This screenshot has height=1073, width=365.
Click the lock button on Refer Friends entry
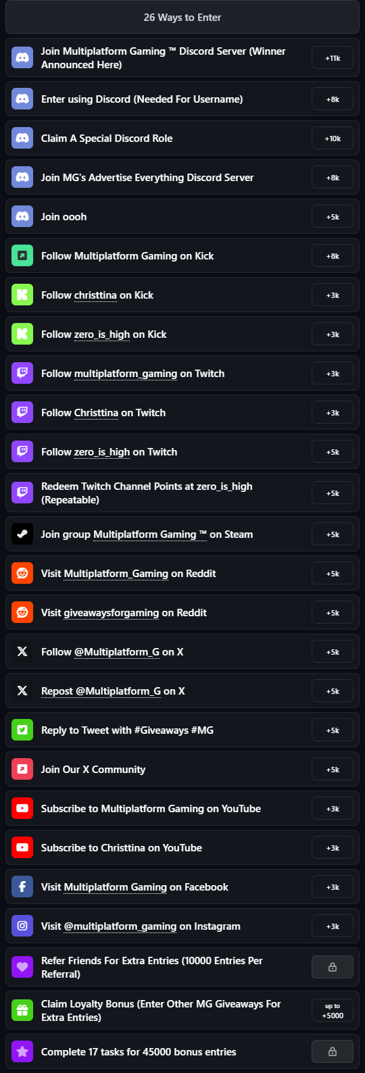click(333, 968)
